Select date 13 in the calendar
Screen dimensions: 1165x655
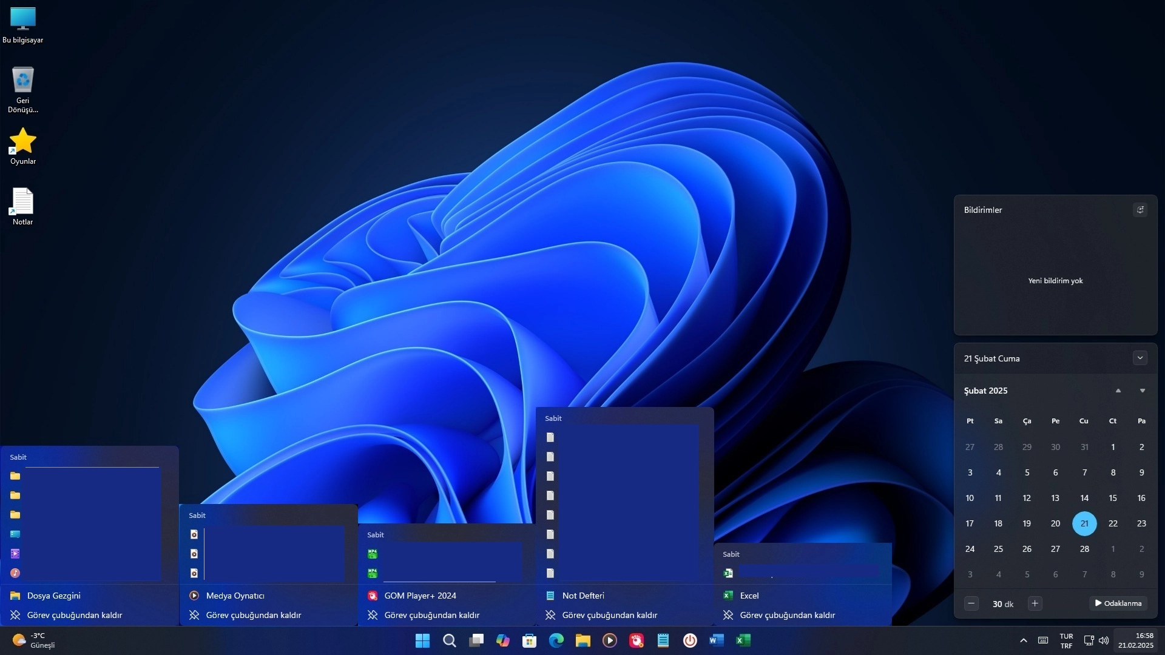coord(1055,498)
